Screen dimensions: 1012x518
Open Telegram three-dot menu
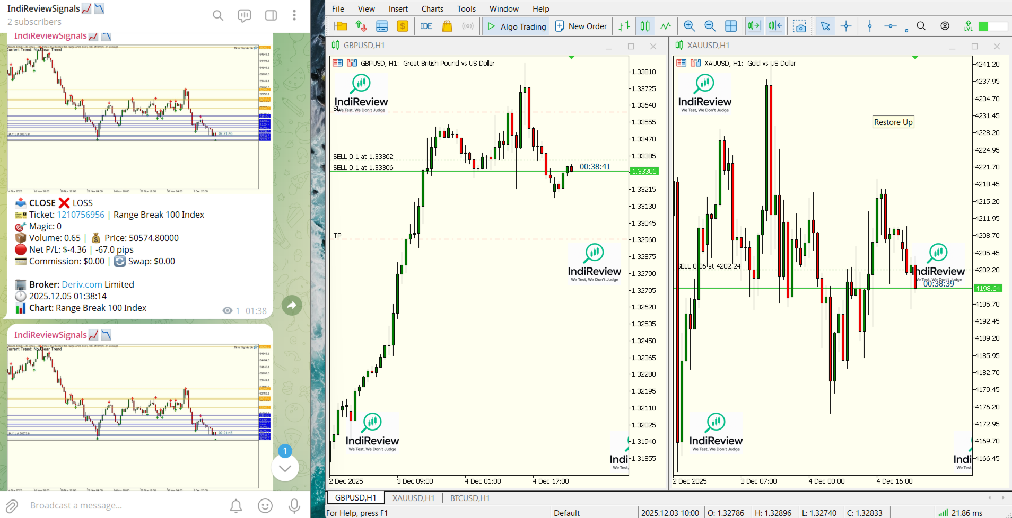click(294, 15)
